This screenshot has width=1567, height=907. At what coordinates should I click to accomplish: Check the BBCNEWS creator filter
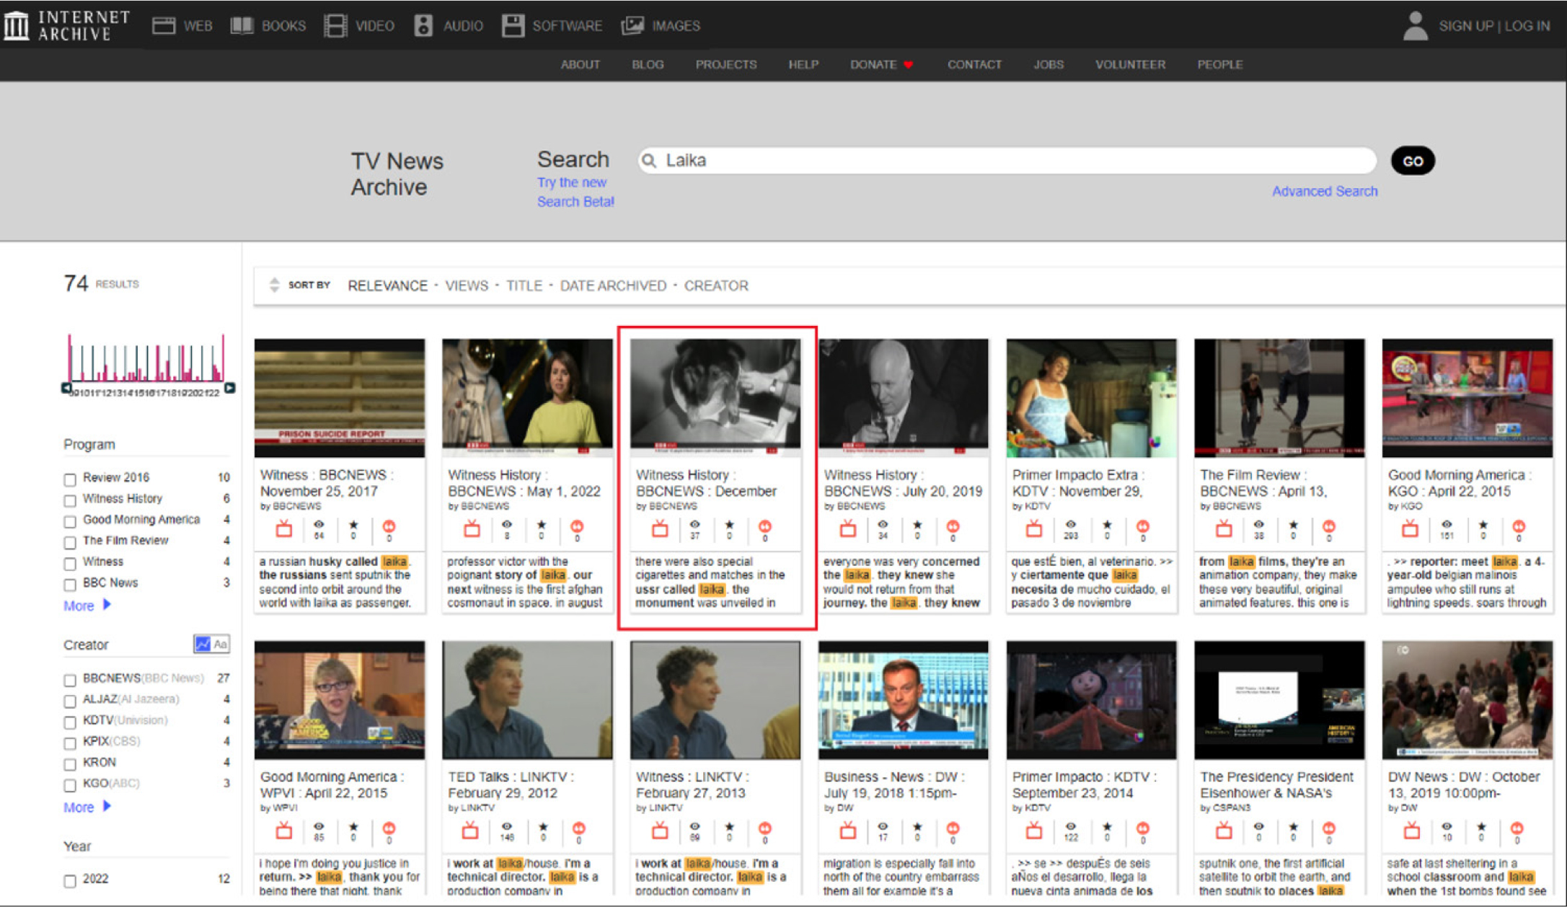click(70, 680)
